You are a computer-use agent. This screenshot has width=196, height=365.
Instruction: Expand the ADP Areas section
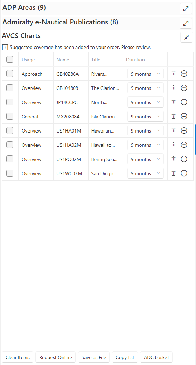coord(186,9)
